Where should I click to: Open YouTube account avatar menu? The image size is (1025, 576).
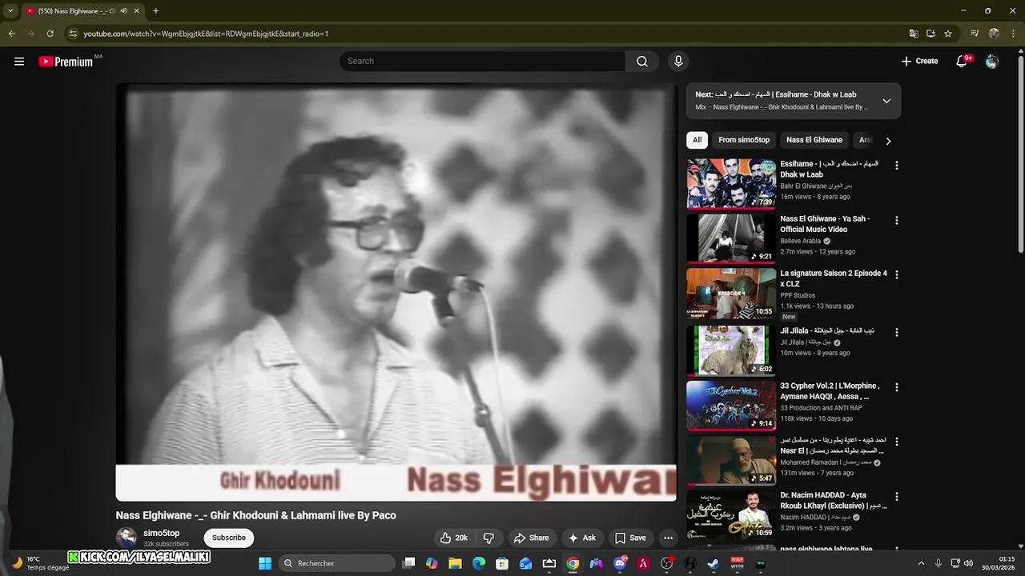(x=992, y=62)
